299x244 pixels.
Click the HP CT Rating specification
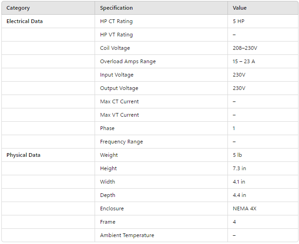(116, 21)
